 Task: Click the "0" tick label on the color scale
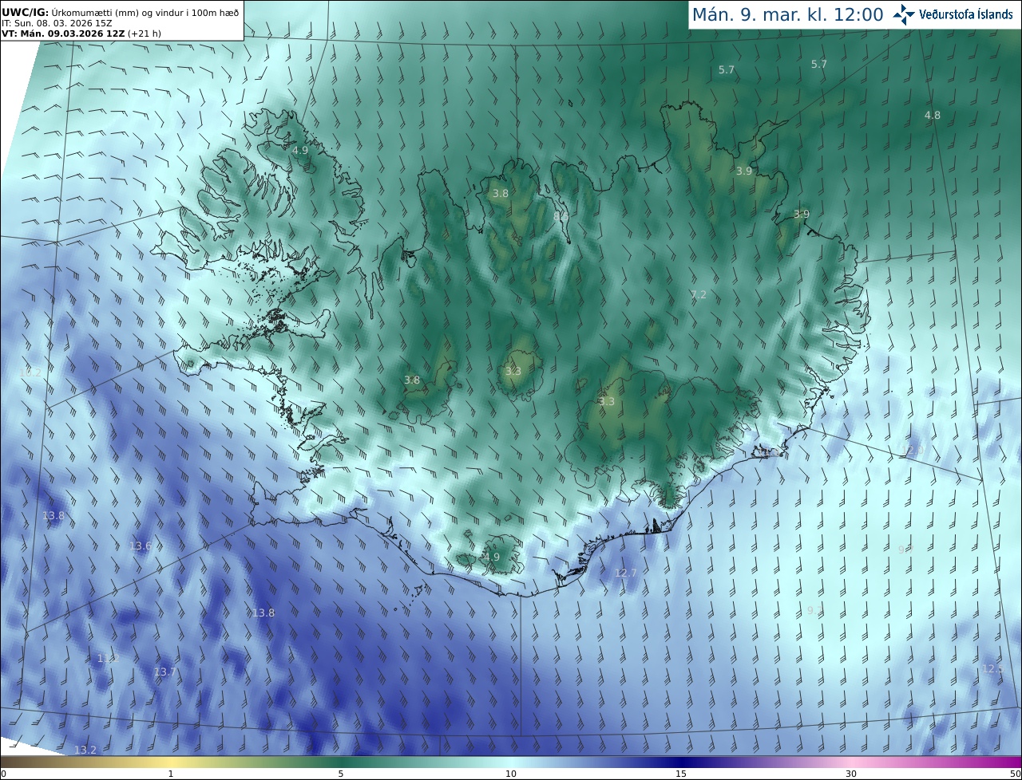(3, 774)
